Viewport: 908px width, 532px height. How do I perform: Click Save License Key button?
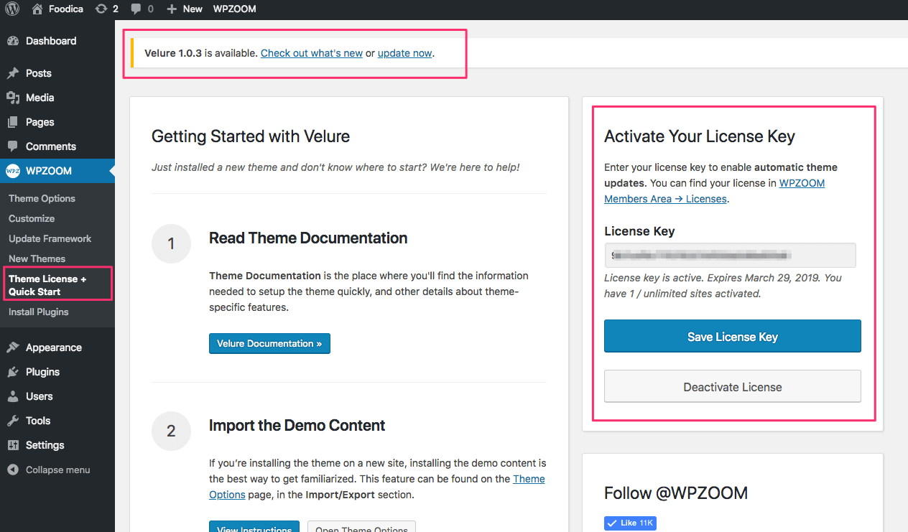click(733, 336)
